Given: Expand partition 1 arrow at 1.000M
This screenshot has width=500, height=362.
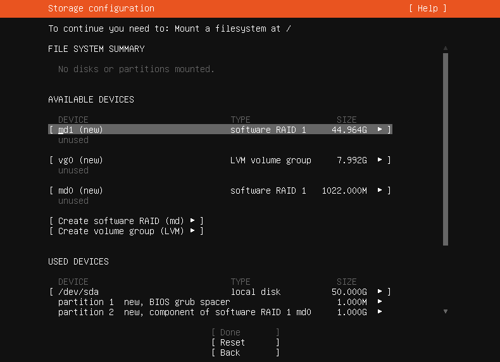Looking at the screenshot, I should [380, 302].
